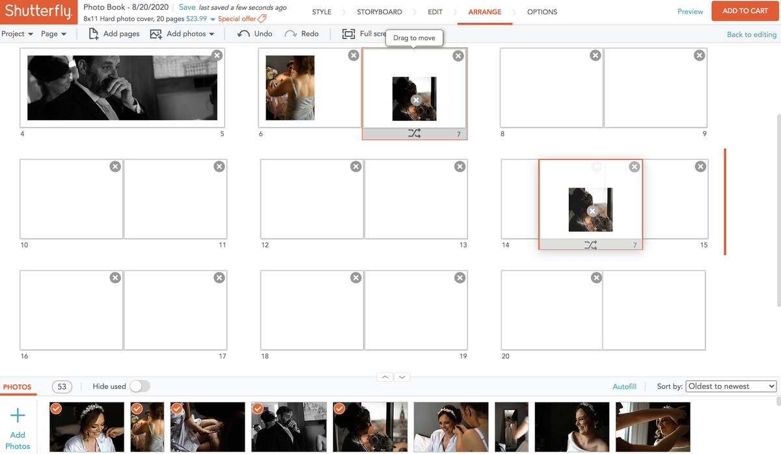Deselect the checked first photo thumbnail
Viewport: 781px width, 454px height.
coord(55,408)
